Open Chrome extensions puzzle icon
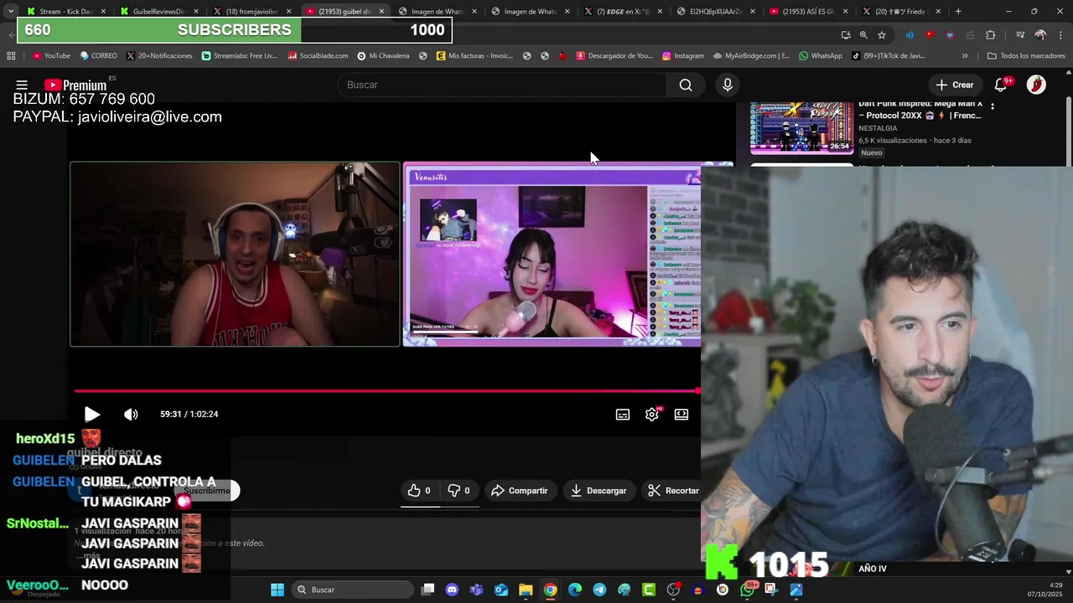 [x=991, y=35]
